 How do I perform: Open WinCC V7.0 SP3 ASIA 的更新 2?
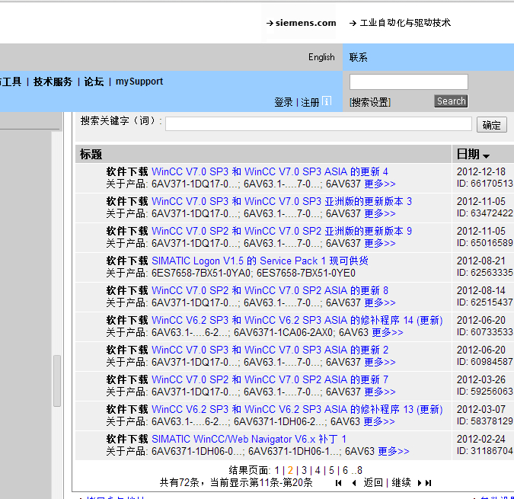270,350
